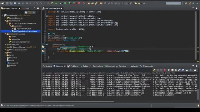
Task: Click the Scroll Lock icon in Console toolbar
Action: point(172,70)
